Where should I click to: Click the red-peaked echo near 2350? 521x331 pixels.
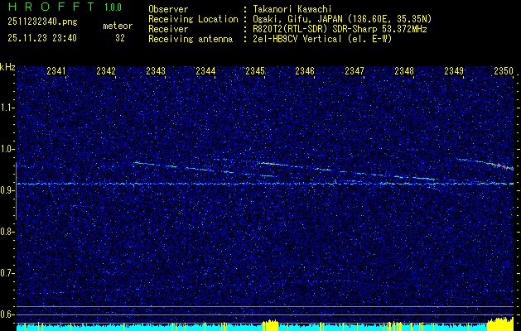[x=499, y=165]
